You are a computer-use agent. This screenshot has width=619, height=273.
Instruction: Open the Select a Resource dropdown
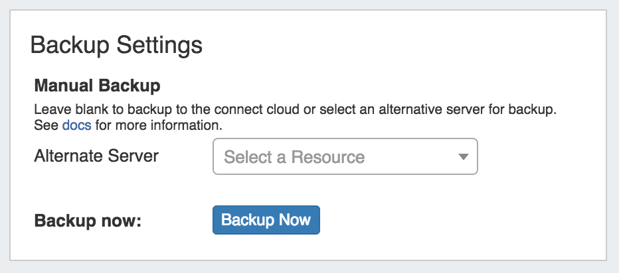click(345, 156)
